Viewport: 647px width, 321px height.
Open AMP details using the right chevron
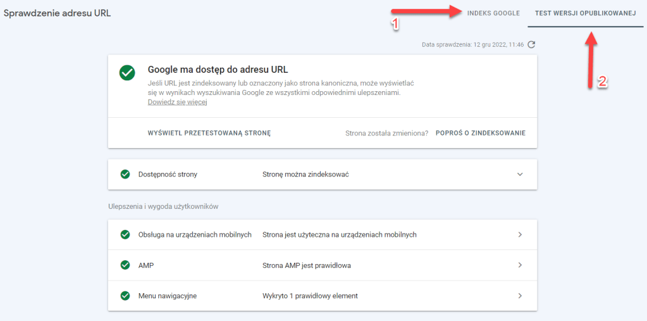coord(520,265)
